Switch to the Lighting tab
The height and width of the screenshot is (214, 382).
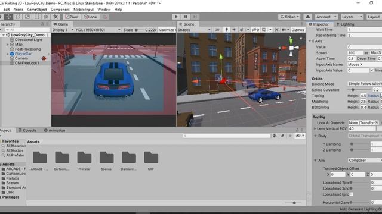tap(345, 24)
